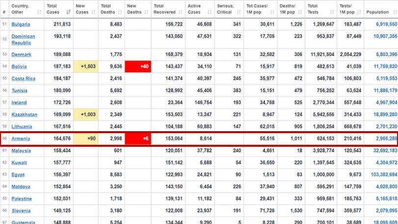Select Armenia's total cases 164,676 cell
This screenshot has height=224, width=398.
click(59, 139)
